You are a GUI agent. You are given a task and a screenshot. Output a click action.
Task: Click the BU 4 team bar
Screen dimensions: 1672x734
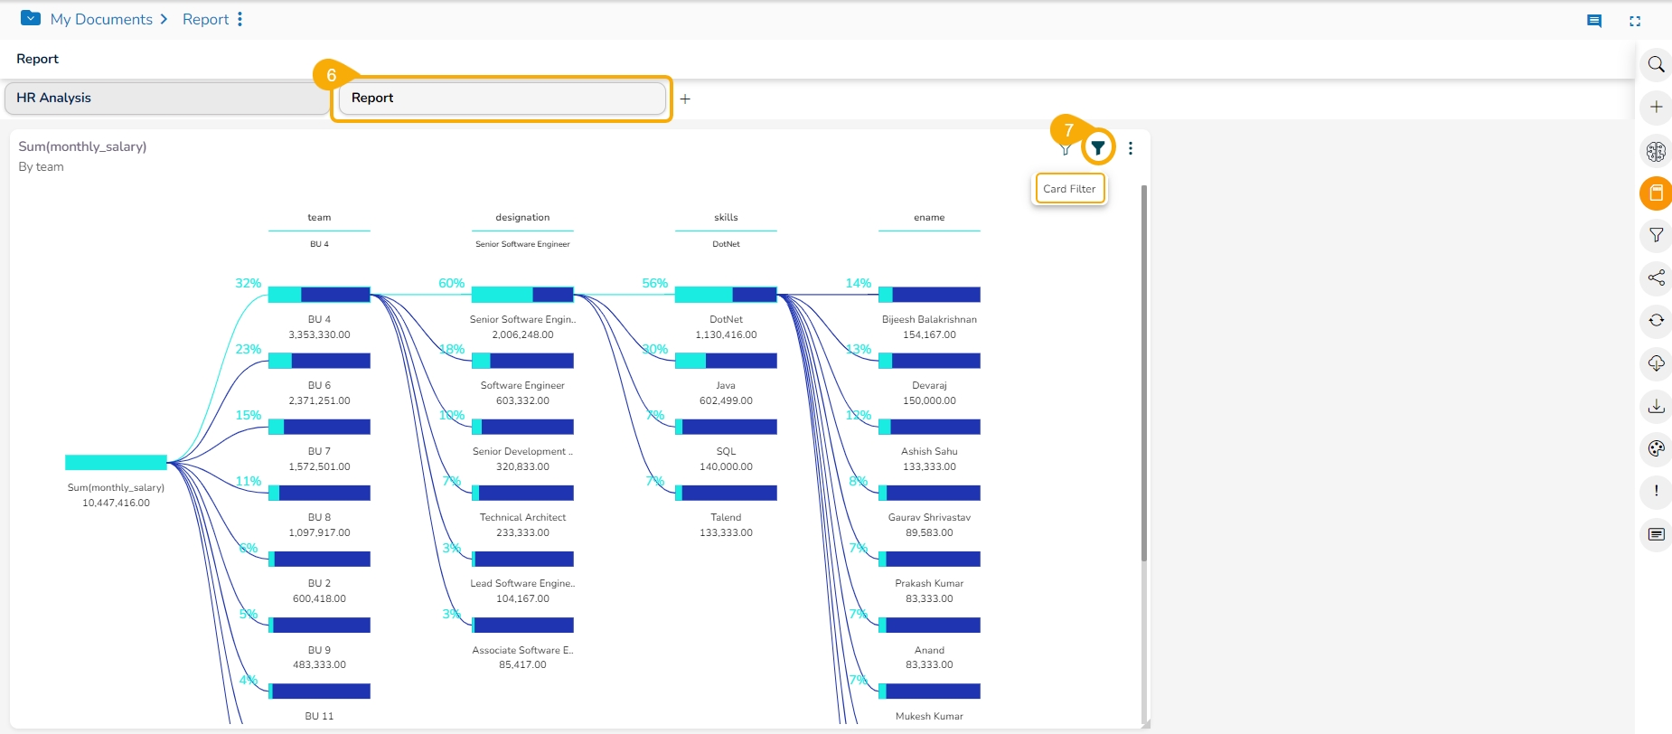pos(319,295)
